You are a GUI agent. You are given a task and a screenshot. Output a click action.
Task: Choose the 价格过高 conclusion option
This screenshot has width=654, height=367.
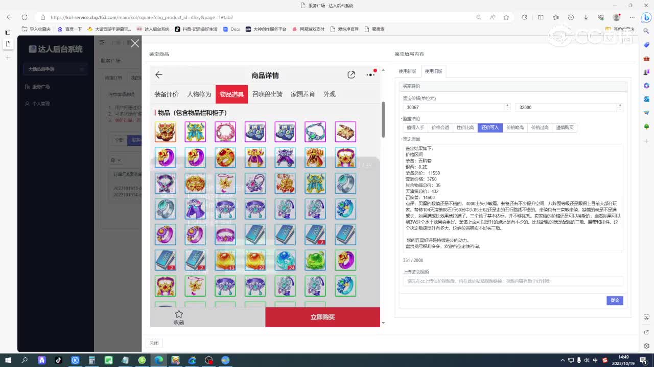[540, 128]
